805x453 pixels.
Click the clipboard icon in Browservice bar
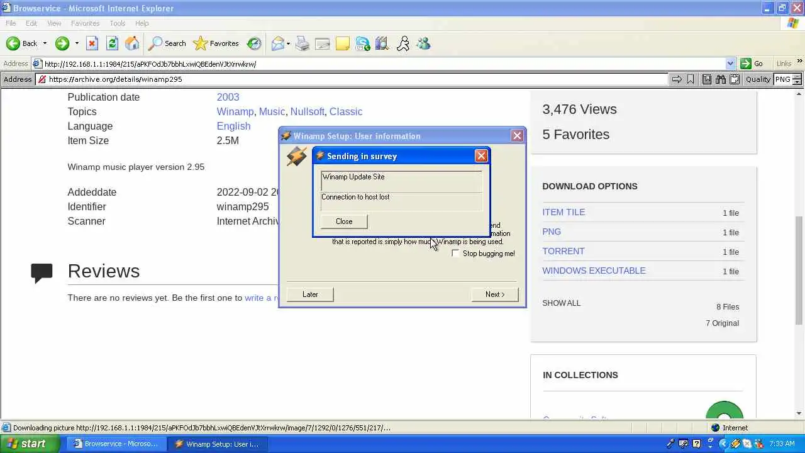[735, 79]
